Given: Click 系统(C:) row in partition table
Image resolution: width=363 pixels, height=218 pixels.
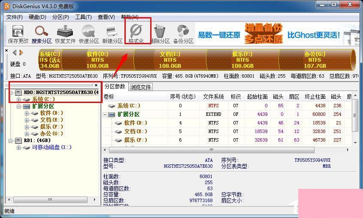Looking at the screenshot, I should point(227,106).
